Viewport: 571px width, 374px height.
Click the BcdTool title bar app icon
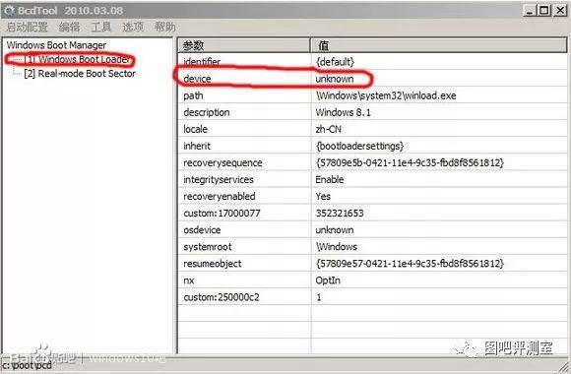click(x=9, y=11)
